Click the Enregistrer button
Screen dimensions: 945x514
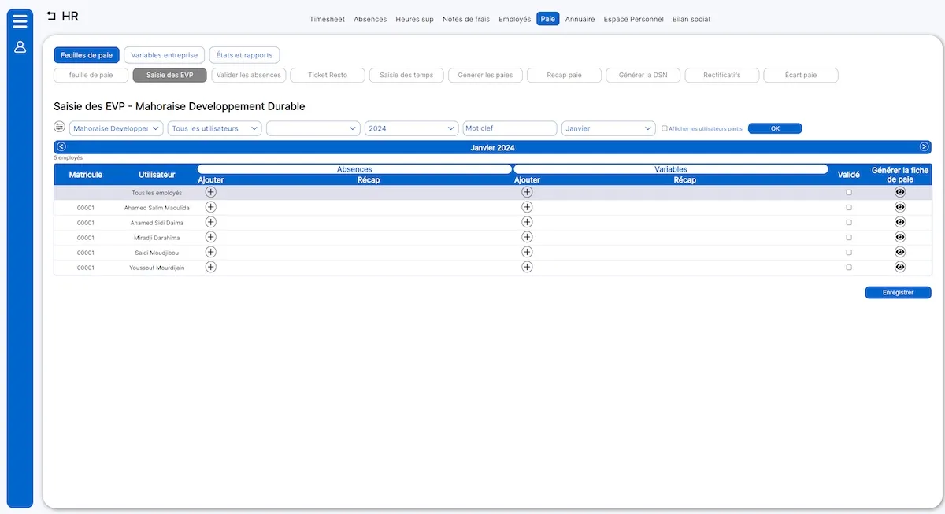point(898,292)
